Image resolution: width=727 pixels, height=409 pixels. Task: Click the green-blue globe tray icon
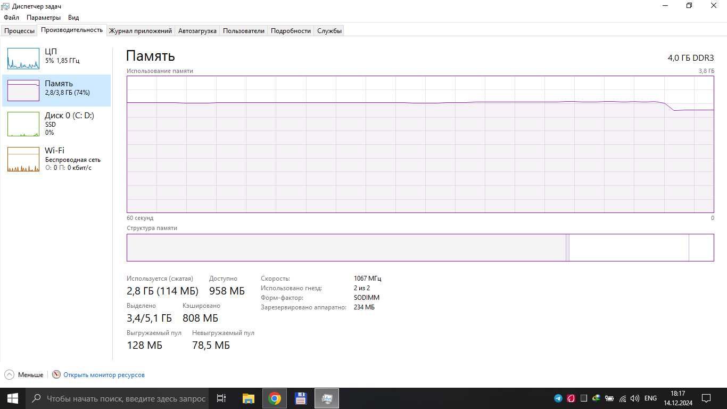coord(597,398)
